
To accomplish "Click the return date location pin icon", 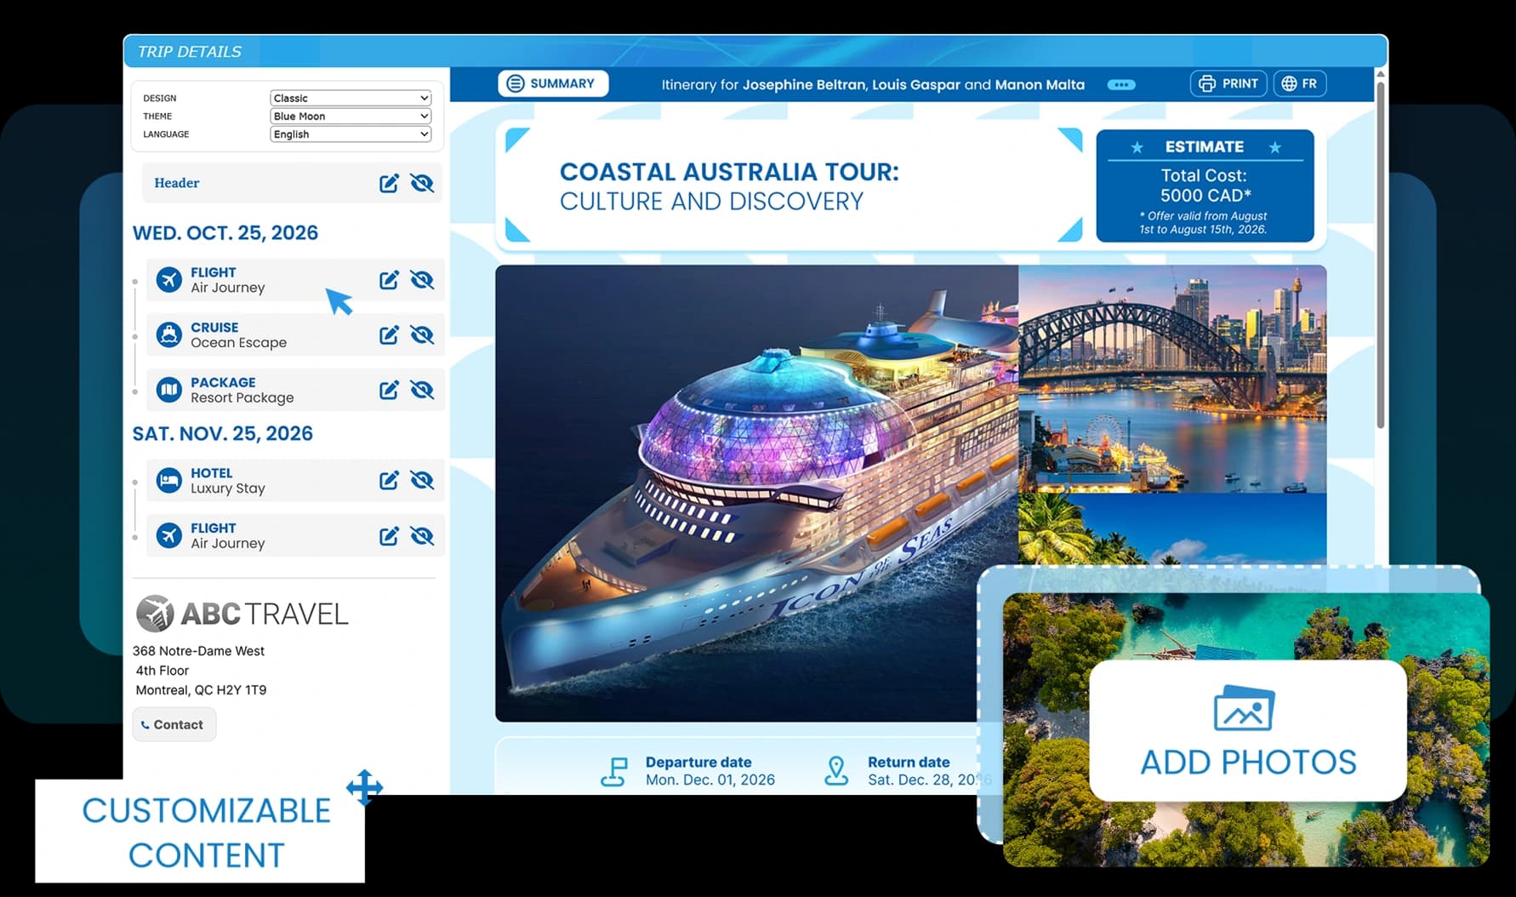I will [836, 771].
